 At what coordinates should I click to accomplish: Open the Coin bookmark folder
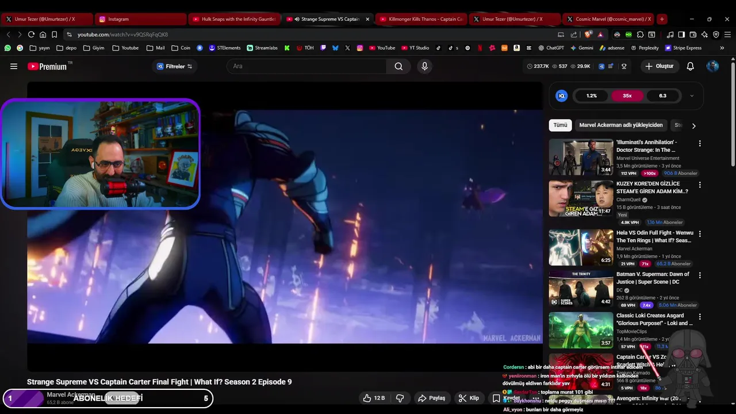181,48
